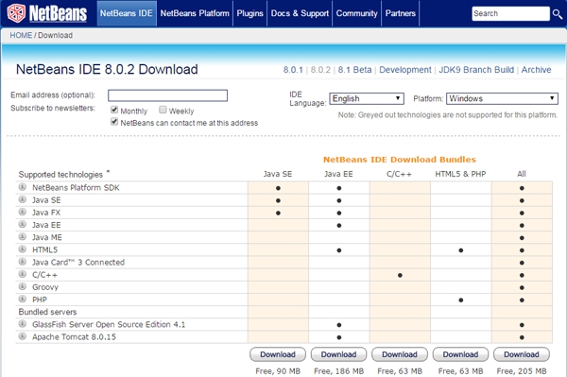Viewport: 567px width, 377px height.
Task: Go to Docs & Support tab
Action: tap(300, 13)
